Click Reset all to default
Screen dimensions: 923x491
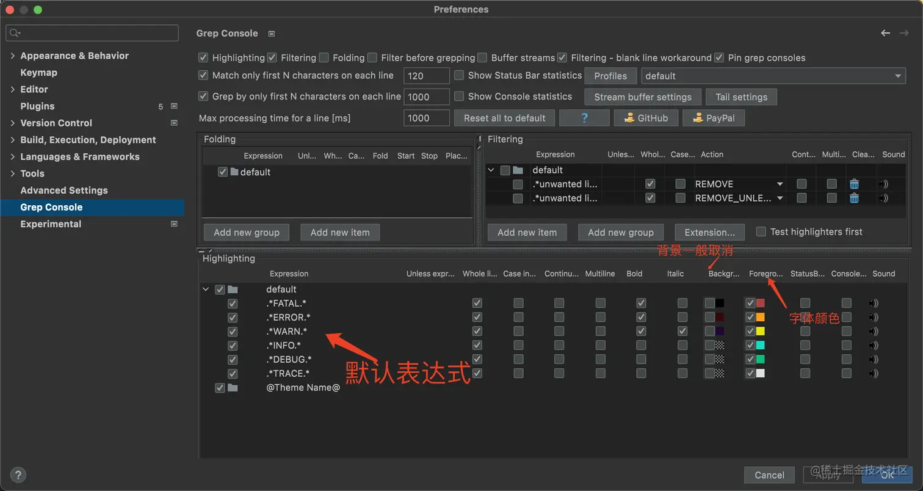coord(504,118)
